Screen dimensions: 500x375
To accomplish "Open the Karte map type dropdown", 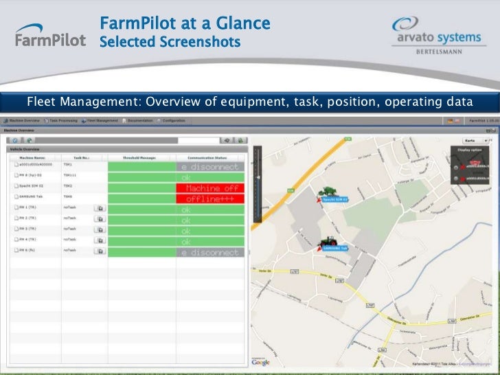I will pos(477,141).
